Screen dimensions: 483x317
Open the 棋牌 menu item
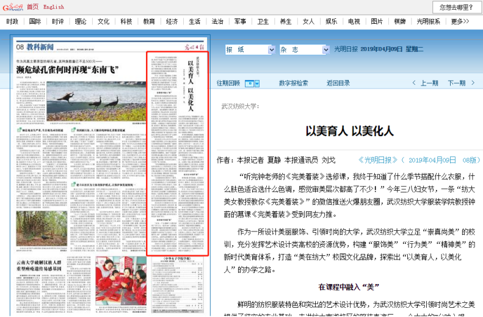coord(399,21)
